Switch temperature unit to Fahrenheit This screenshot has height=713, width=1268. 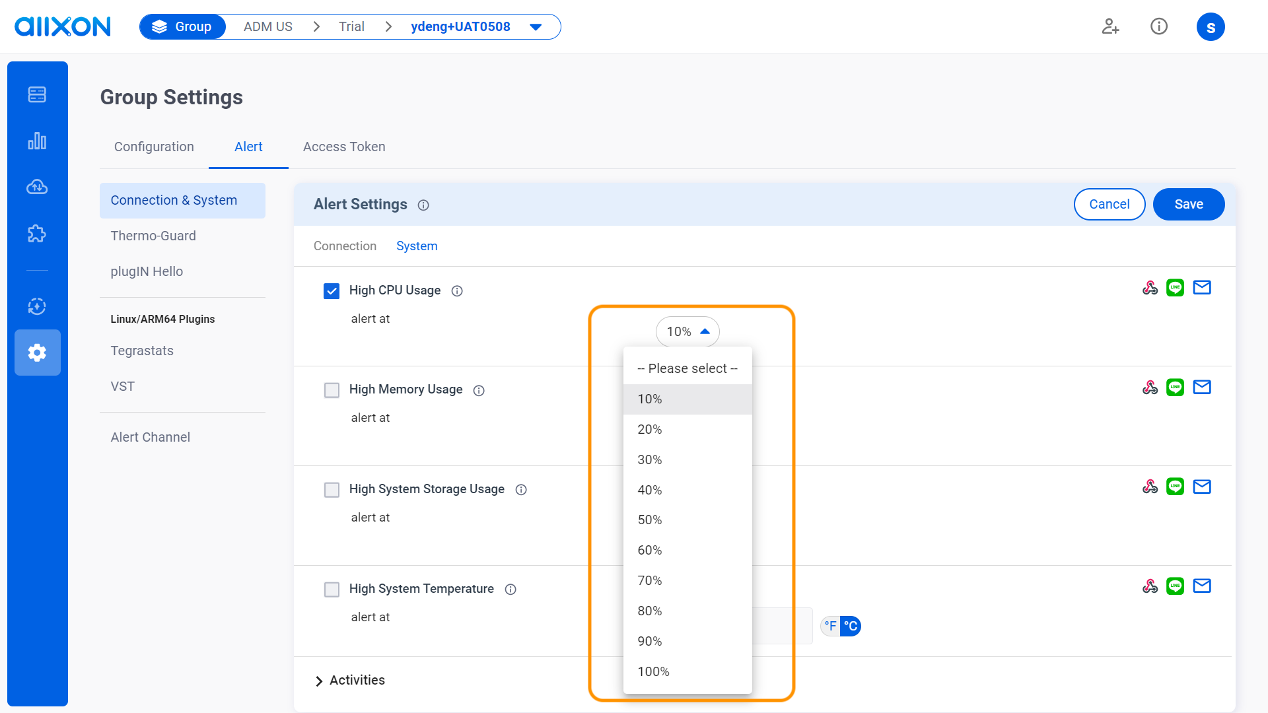pyautogui.click(x=830, y=626)
